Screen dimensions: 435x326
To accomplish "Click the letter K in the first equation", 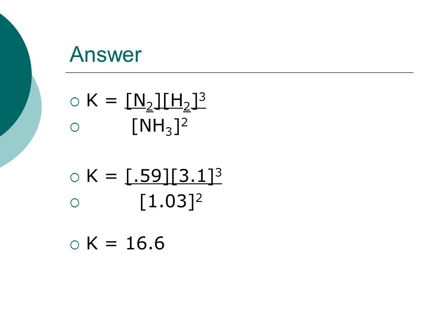I will (92, 100).
